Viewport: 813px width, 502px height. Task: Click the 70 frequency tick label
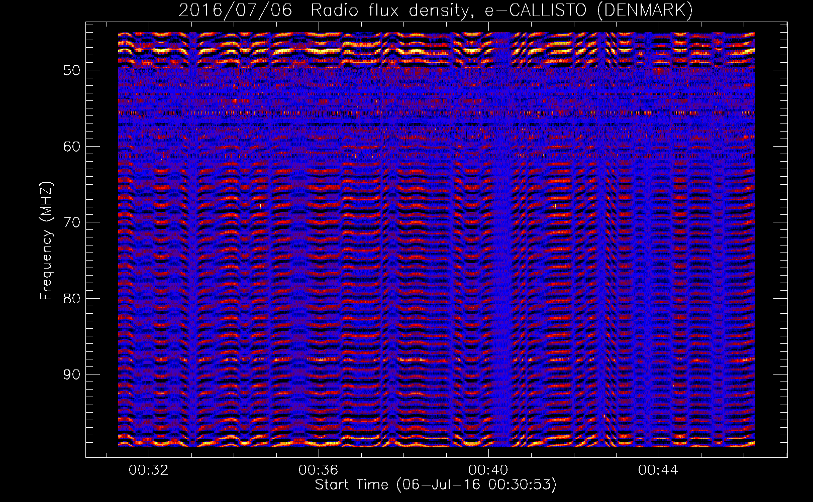(72, 222)
